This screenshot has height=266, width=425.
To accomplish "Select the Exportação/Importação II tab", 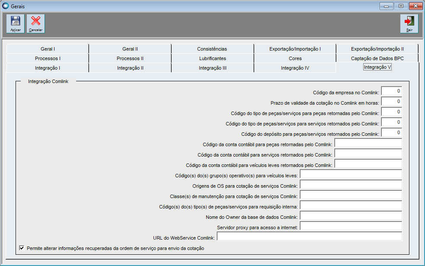I will [377, 49].
